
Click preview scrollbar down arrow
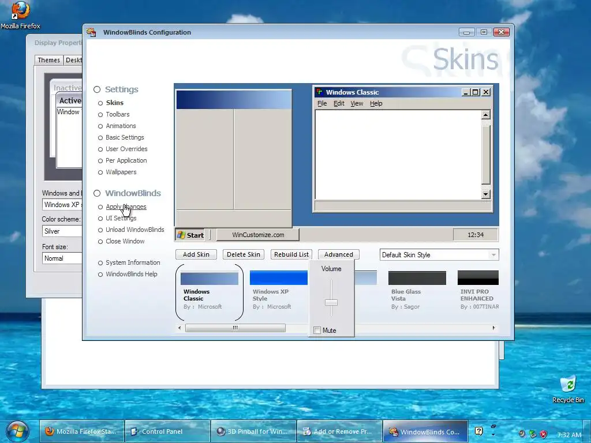485,194
